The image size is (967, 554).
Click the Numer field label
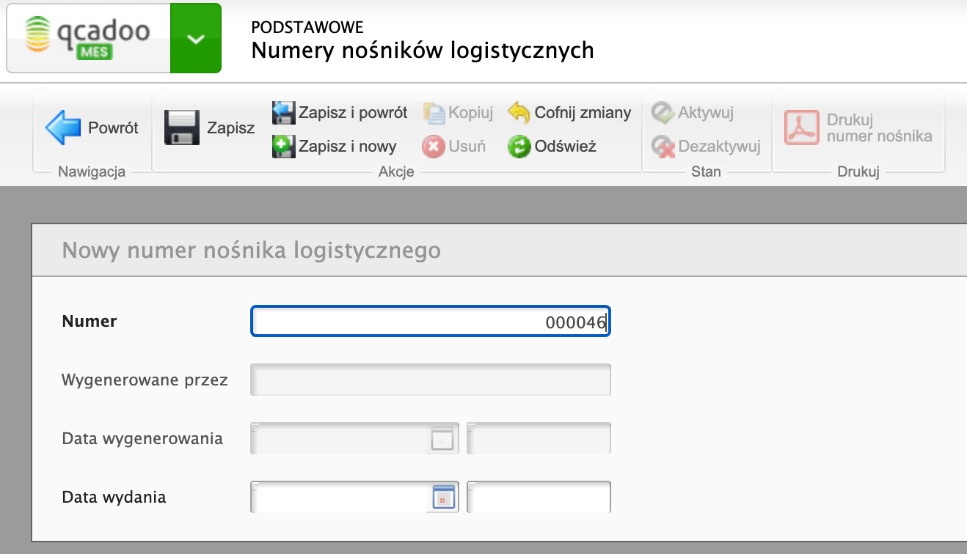point(90,321)
